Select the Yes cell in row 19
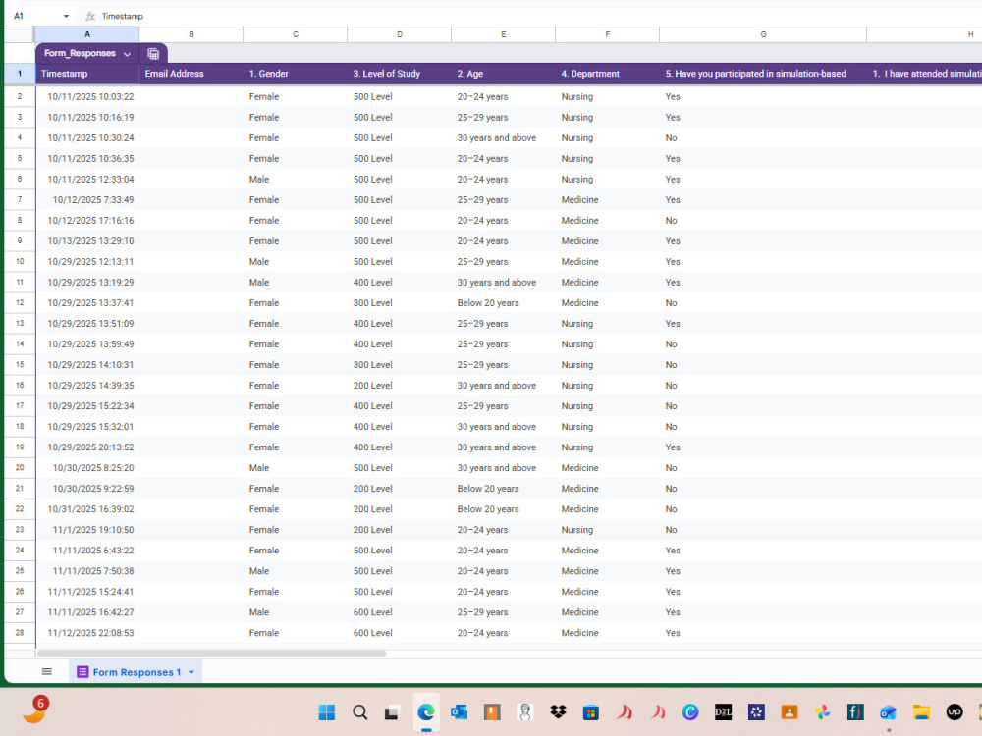The height and width of the screenshot is (736, 982). pyautogui.click(x=763, y=447)
